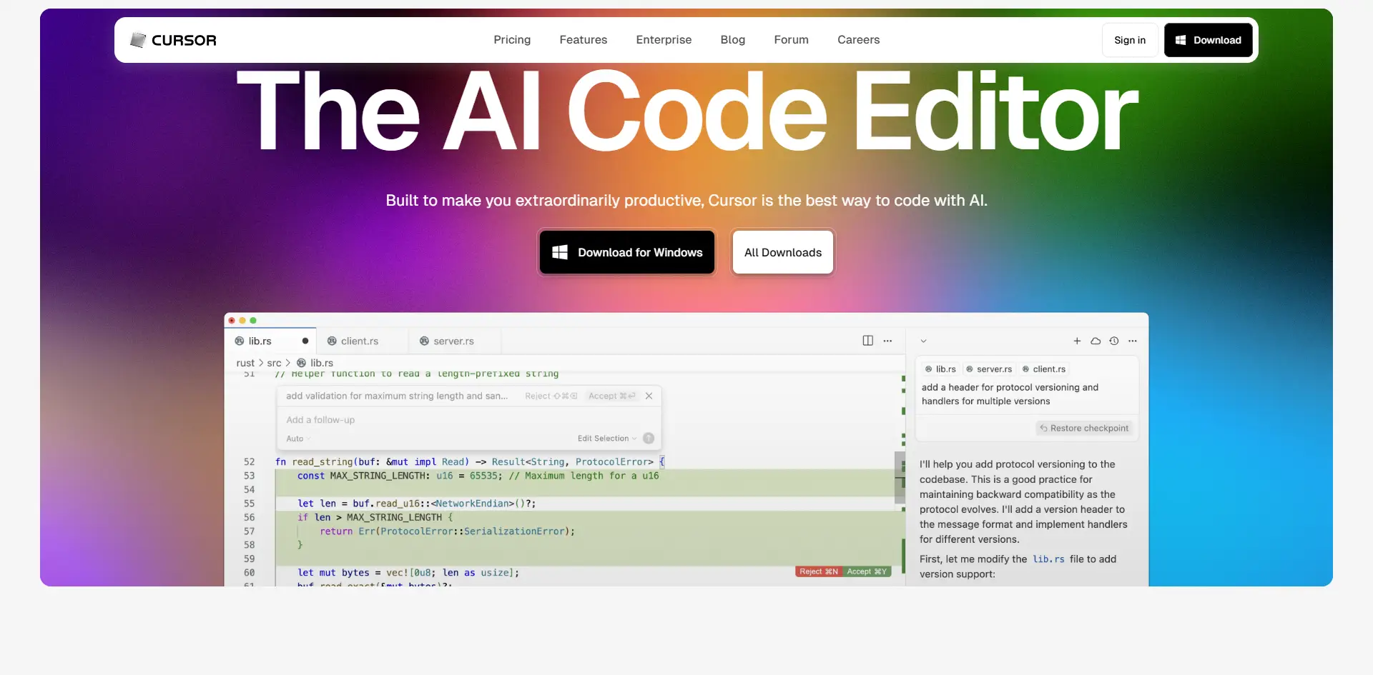Click the round submit arrow icon
This screenshot has height=675, width=1373.
(649, 439)
